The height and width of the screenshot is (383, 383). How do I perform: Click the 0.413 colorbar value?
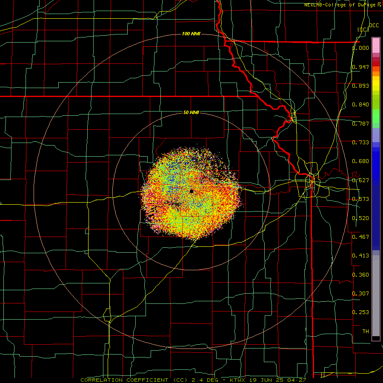click(x=360, y=256)
